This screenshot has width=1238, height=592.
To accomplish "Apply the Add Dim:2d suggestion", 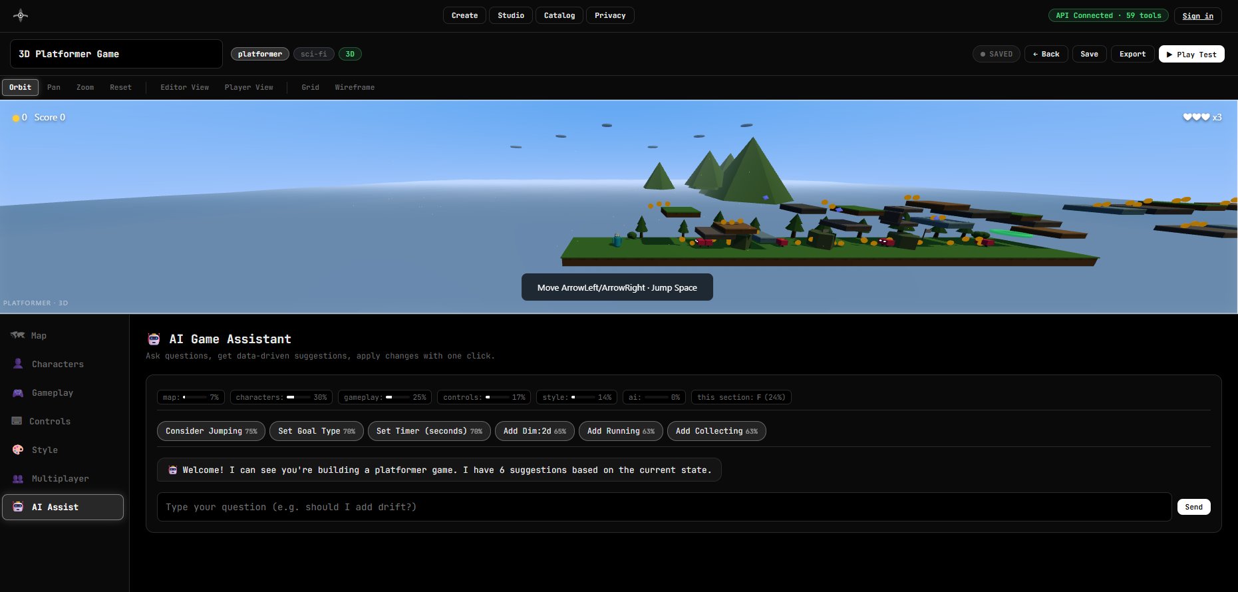I will [535, 431].
